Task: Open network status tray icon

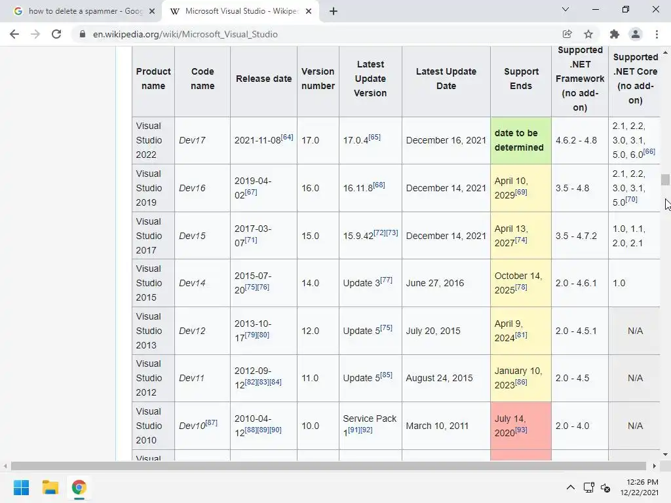Action: pyautogui.click(x=589, y=487)
